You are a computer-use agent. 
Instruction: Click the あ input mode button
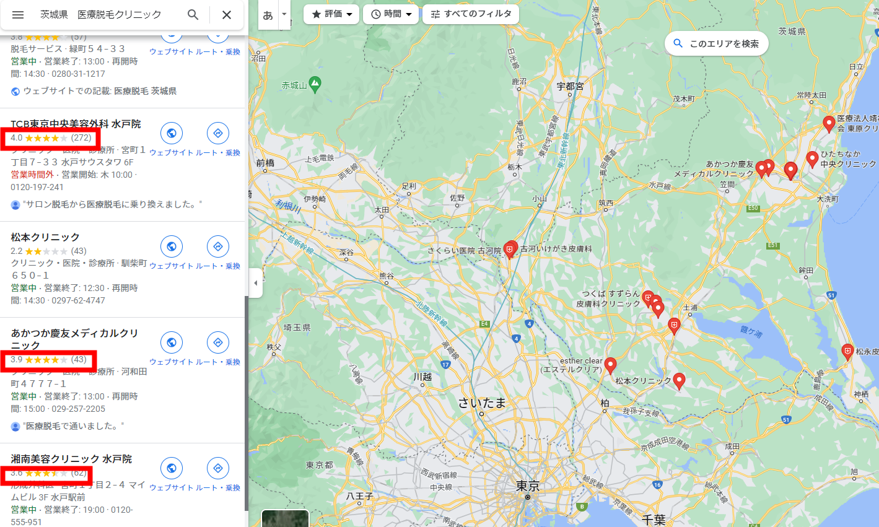pyautogui.click(x=268, y=15)
